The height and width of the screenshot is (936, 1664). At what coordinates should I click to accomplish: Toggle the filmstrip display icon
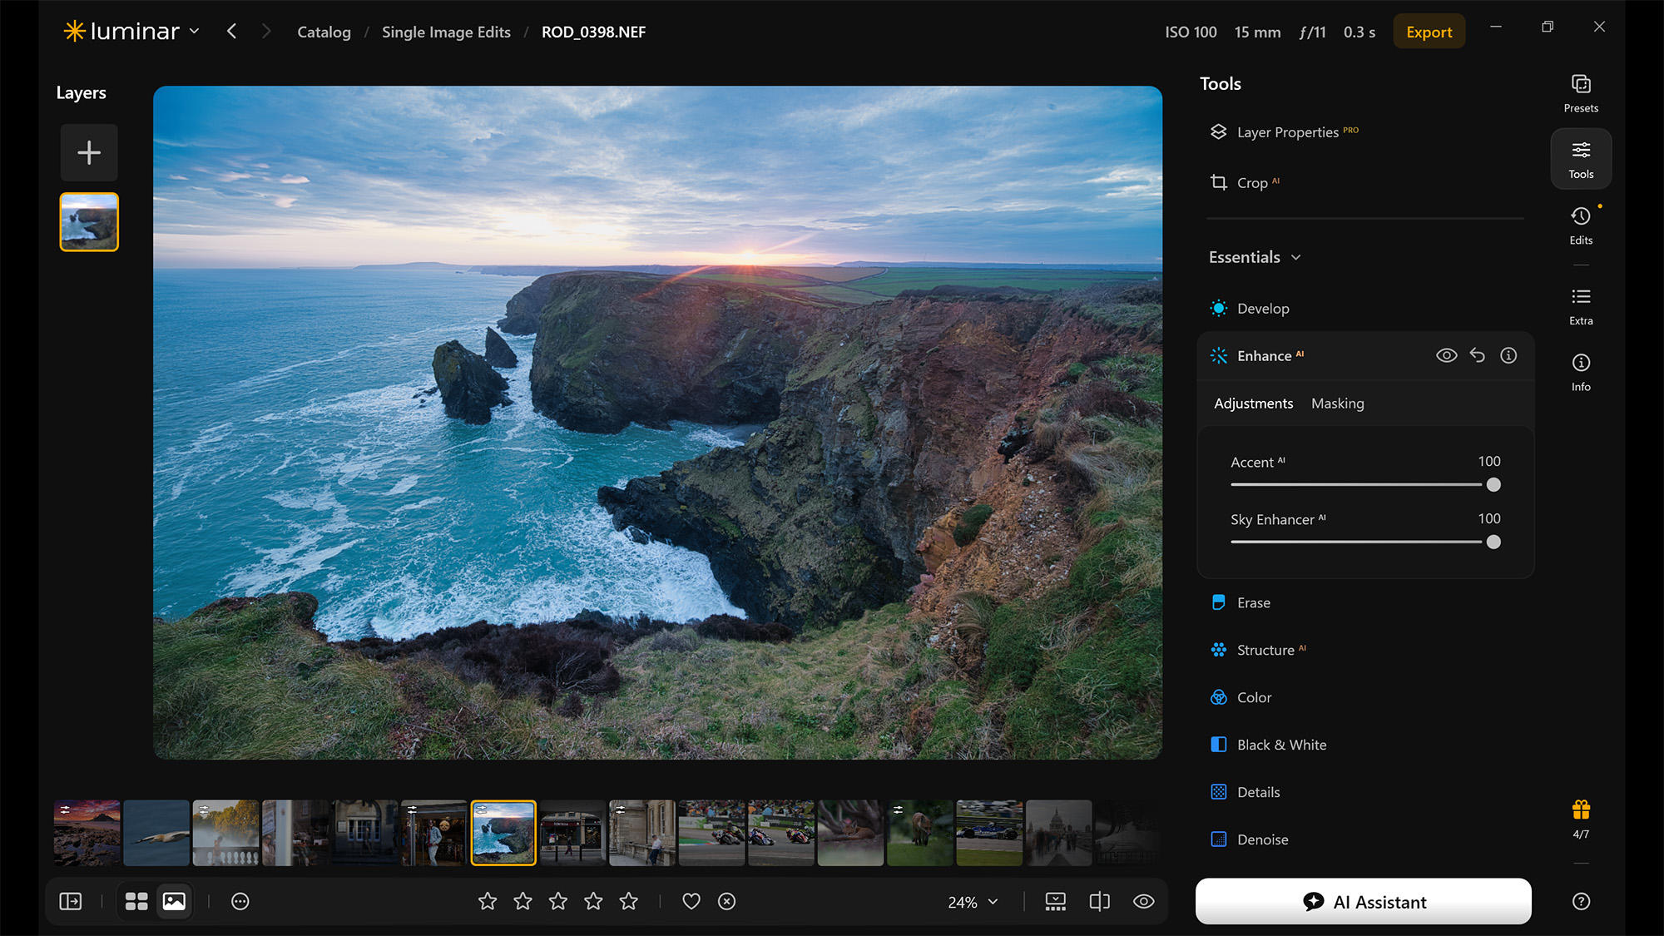(x=1055, y=901)
